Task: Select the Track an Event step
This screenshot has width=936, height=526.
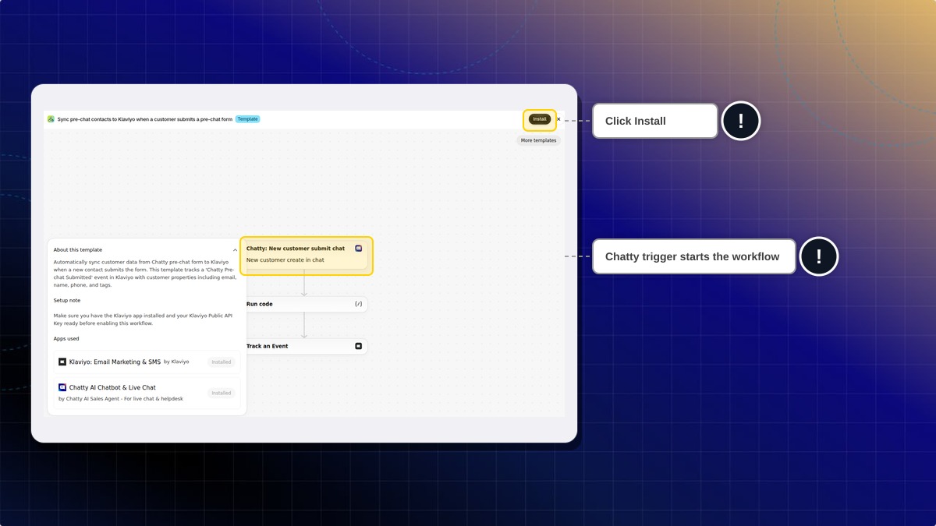Action: (x=306, y=346)
